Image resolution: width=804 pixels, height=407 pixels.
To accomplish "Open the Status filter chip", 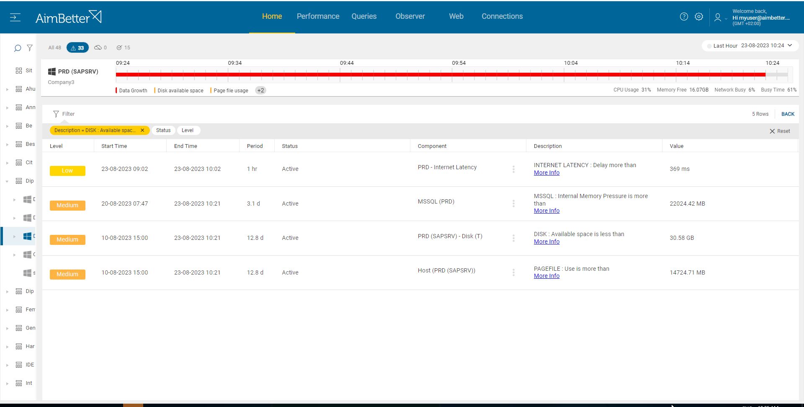I will pyautogui.click(x=163, y=130).
